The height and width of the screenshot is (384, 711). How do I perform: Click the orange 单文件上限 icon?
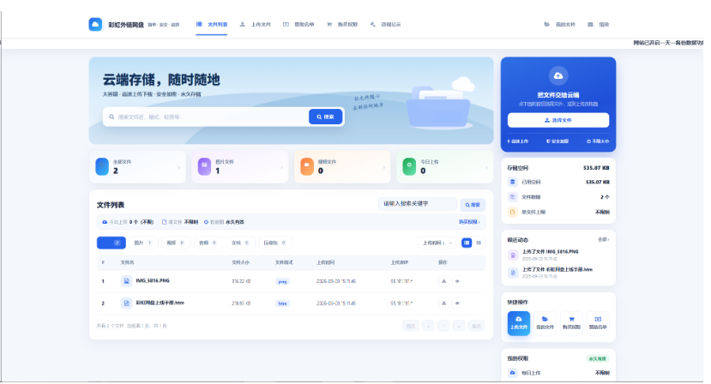coord(512,212)
